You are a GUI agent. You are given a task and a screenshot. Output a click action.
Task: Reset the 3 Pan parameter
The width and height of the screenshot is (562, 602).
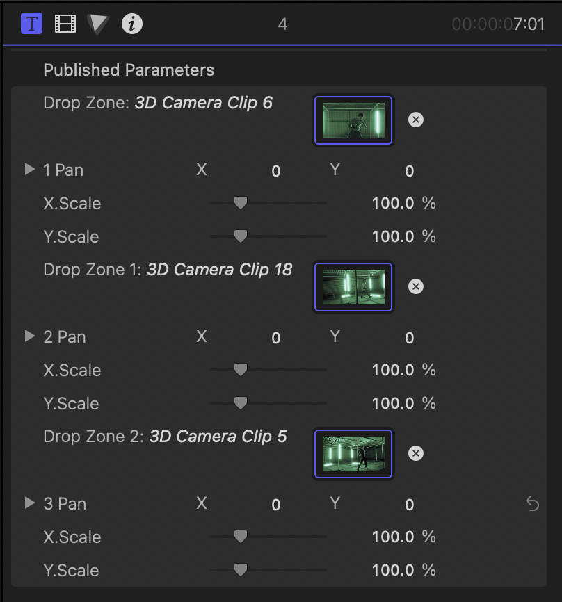pos(532,504)
